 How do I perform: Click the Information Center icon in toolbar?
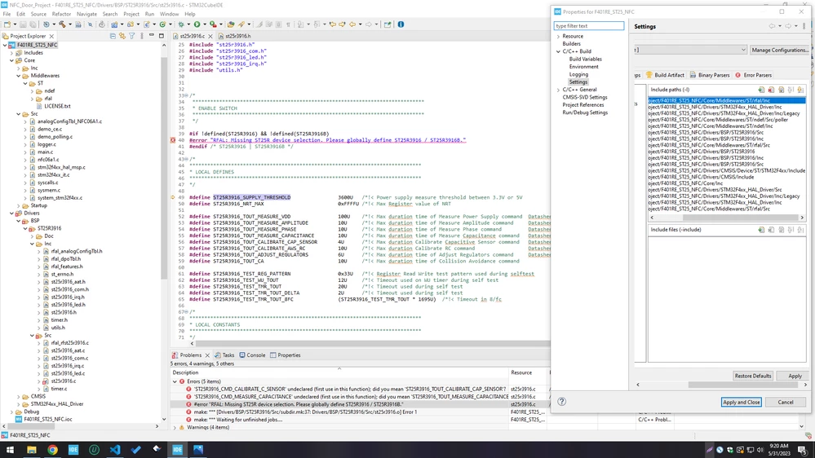point(401,24)
